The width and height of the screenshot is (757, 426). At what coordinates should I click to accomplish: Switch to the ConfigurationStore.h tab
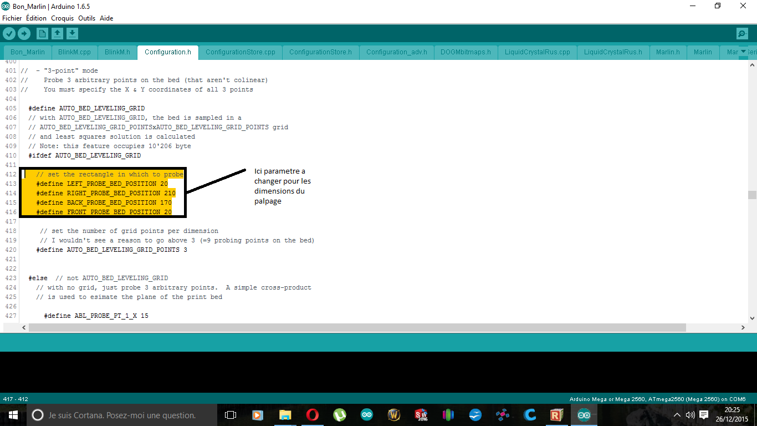pyautogui.click(x=320, y=52)
